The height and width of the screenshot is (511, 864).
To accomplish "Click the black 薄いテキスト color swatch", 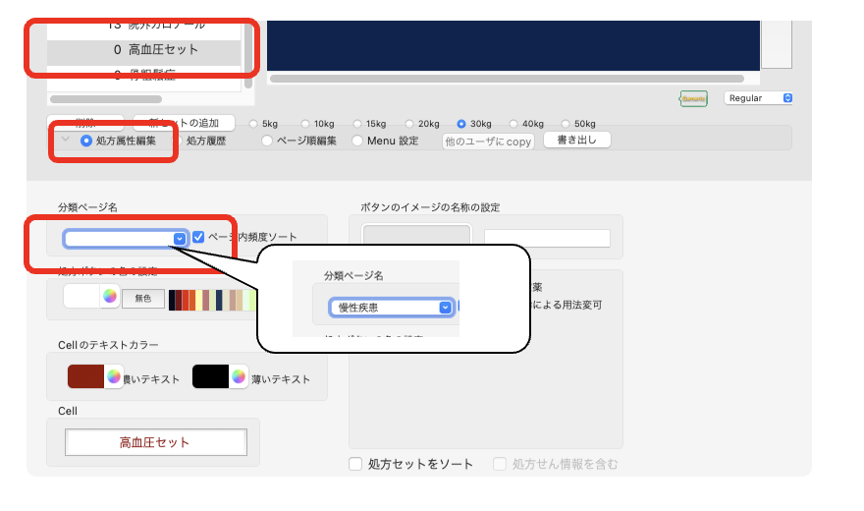I will 210,376.
